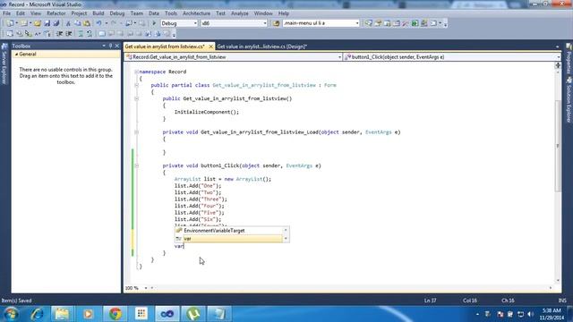Screen dimensions: 573x322
Task: Click the Paste clipboard icon
Action: coord(87,23)
